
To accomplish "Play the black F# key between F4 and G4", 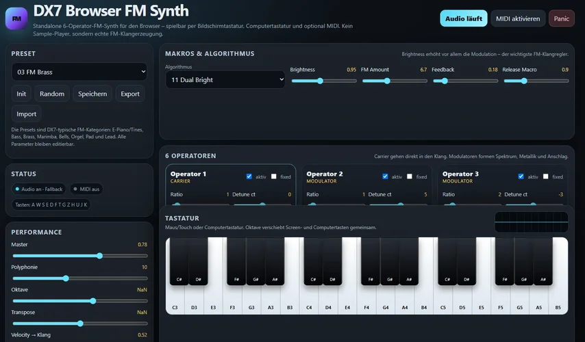I will (x=371, y=261).
